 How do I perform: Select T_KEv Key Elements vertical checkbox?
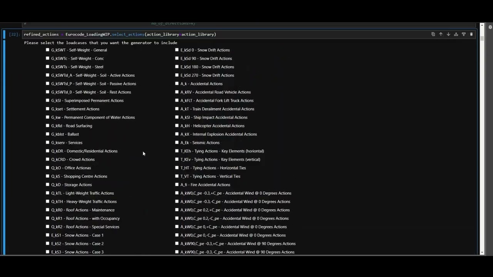(177, 159)
